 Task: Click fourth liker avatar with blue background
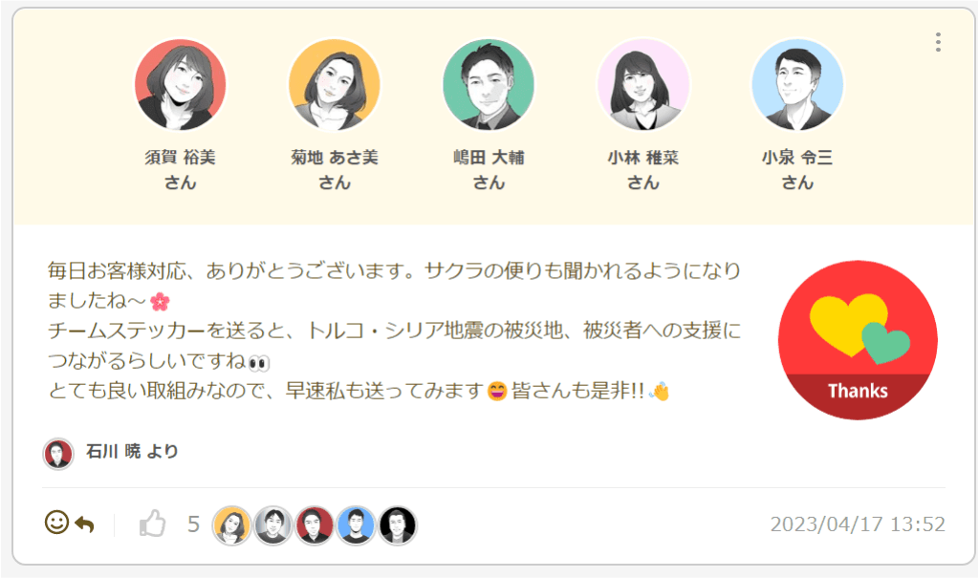point(356,524)
